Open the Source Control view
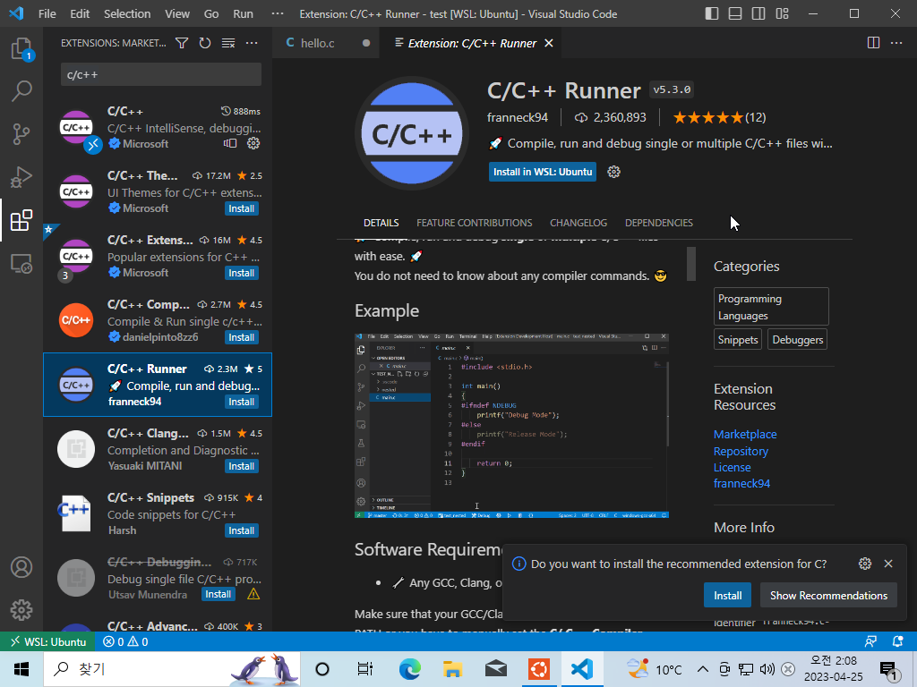The width and height of the screenshot is (917, 687). [x=21, y=134]
